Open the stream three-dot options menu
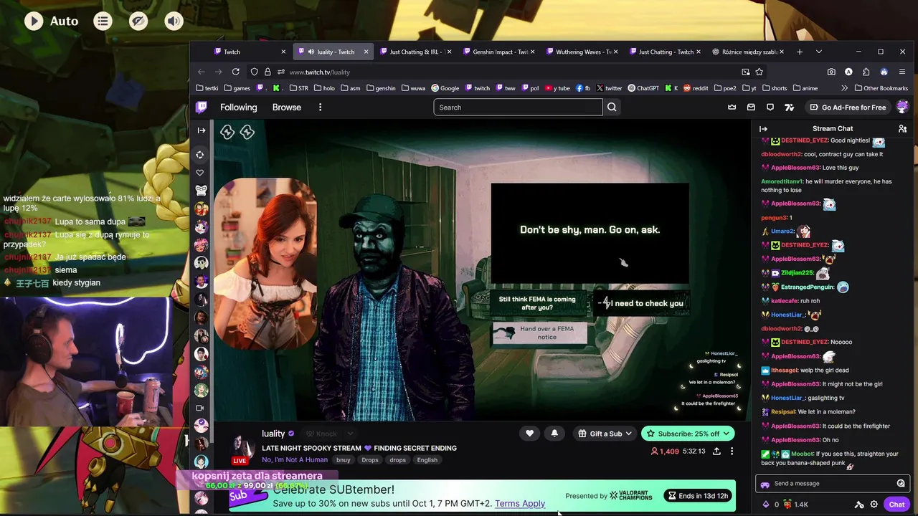The height and width of the screenshot is (516, 918). [x=732, y=451]
